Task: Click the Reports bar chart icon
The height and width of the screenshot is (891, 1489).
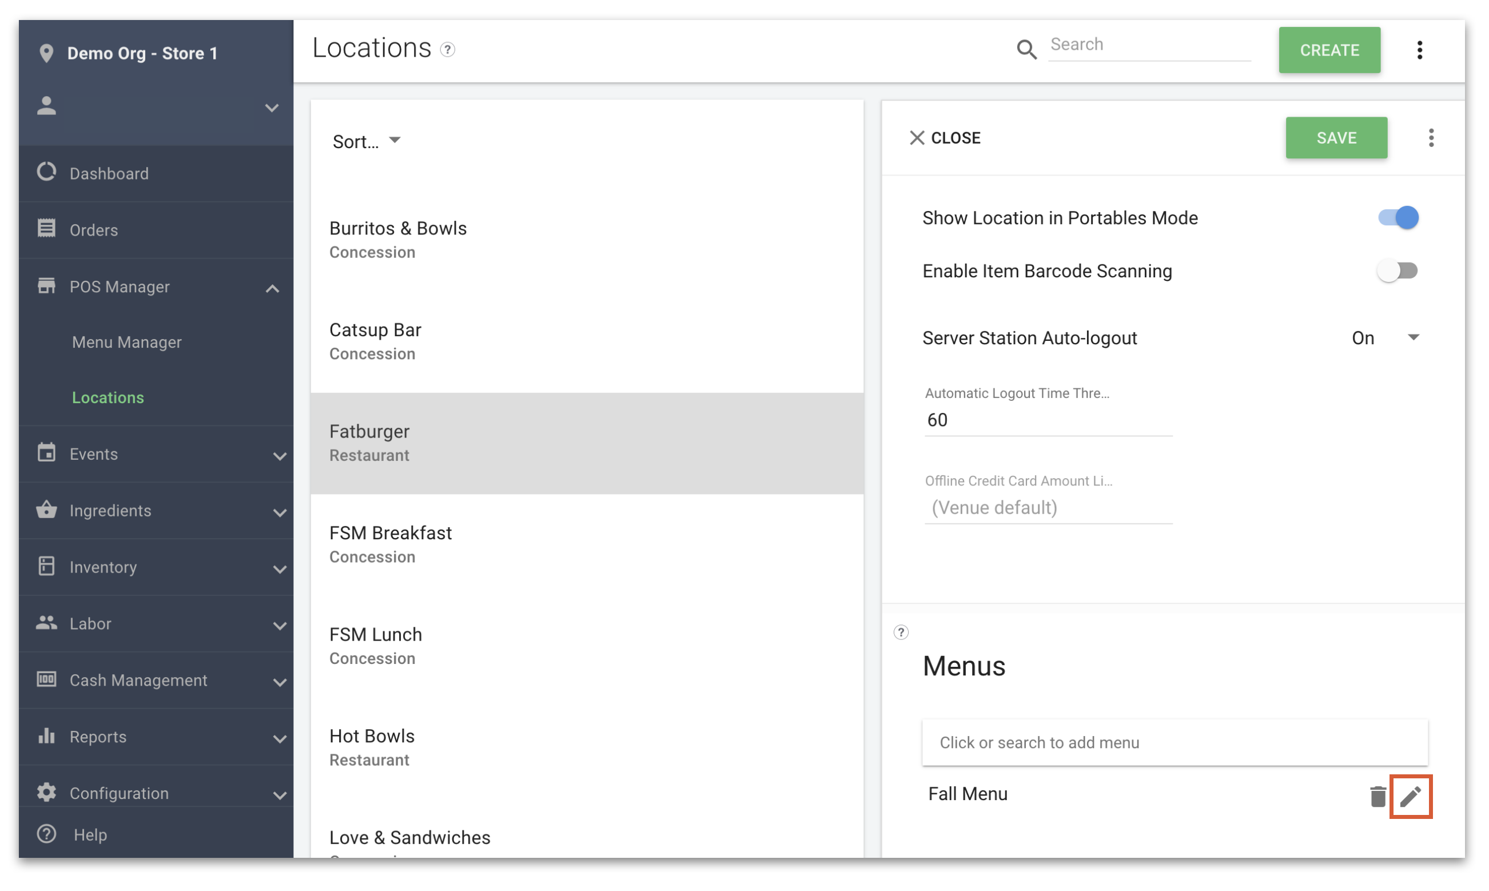Action: tap(47, 737)
